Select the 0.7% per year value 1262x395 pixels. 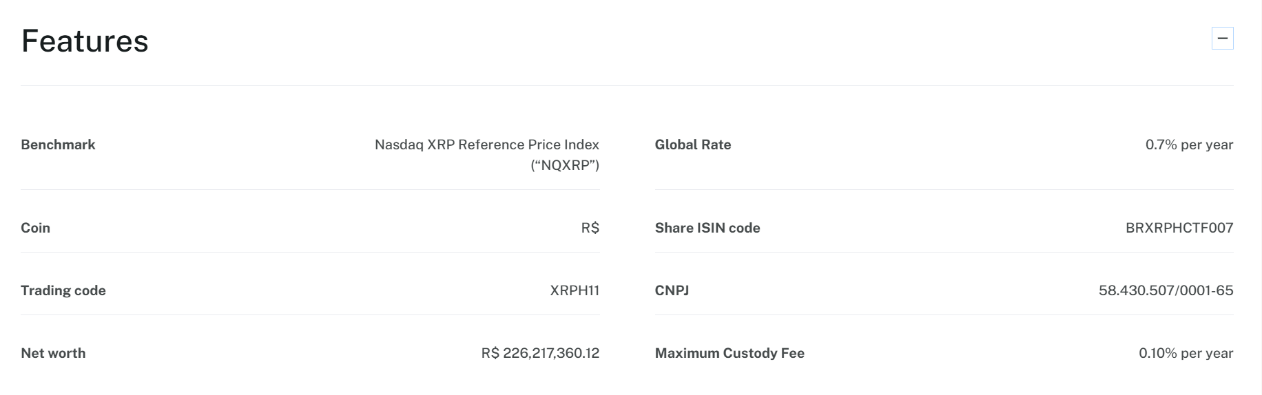[1189, 145]
